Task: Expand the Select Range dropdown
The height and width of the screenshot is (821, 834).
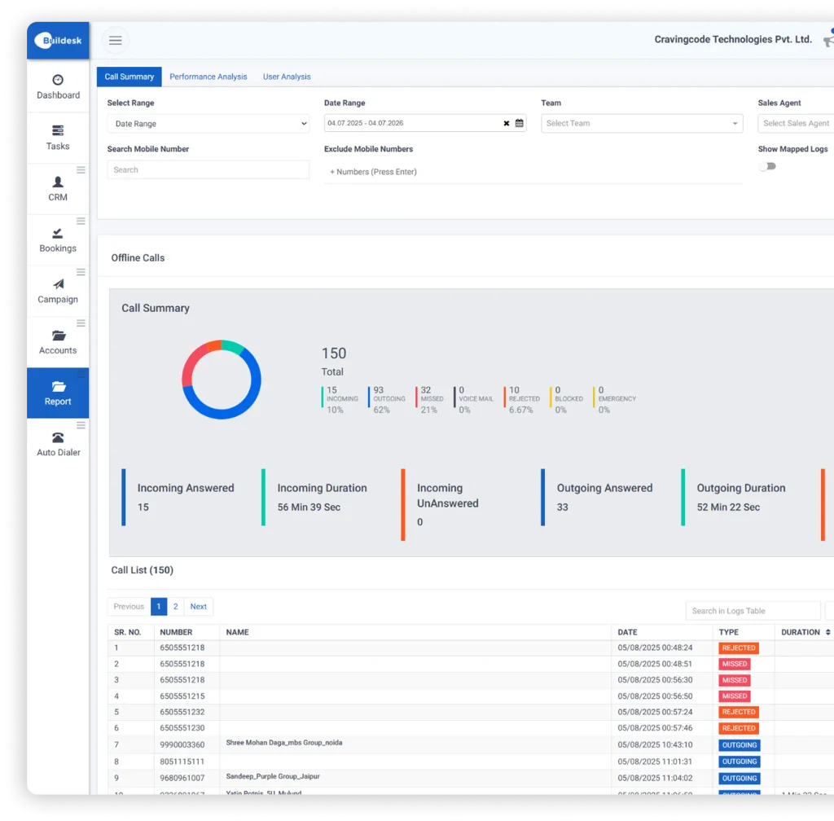Action: 208,124
